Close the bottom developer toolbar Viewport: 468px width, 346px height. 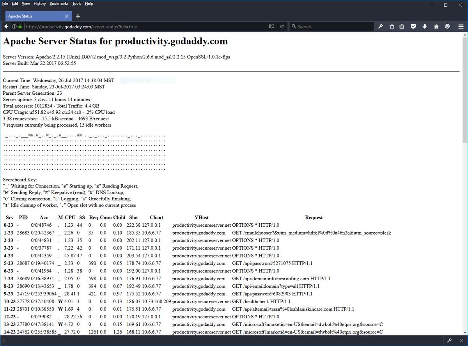461,340
